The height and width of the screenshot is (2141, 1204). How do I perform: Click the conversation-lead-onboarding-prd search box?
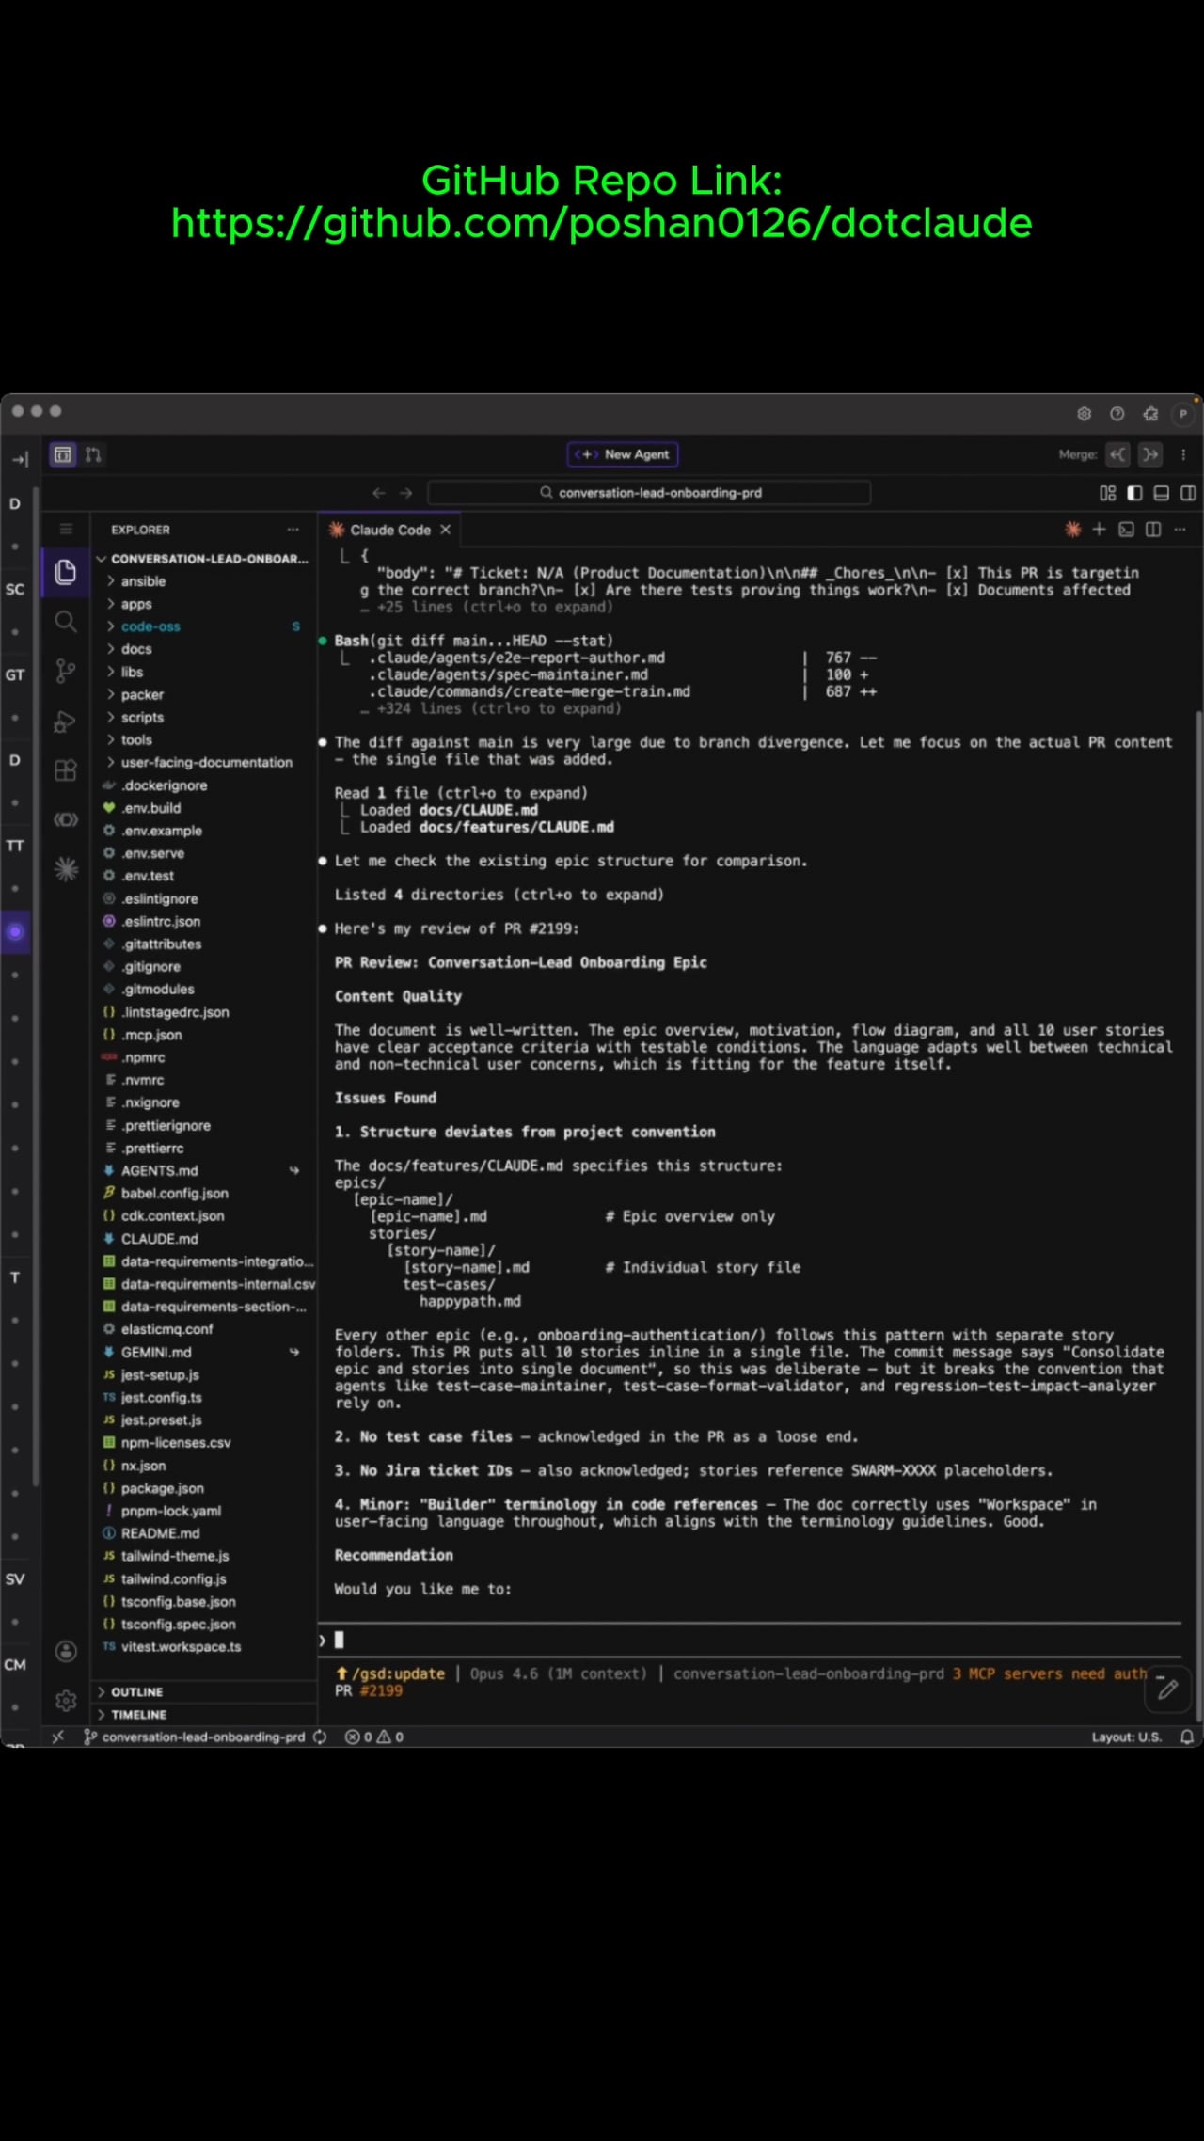(x=649, y=493)
